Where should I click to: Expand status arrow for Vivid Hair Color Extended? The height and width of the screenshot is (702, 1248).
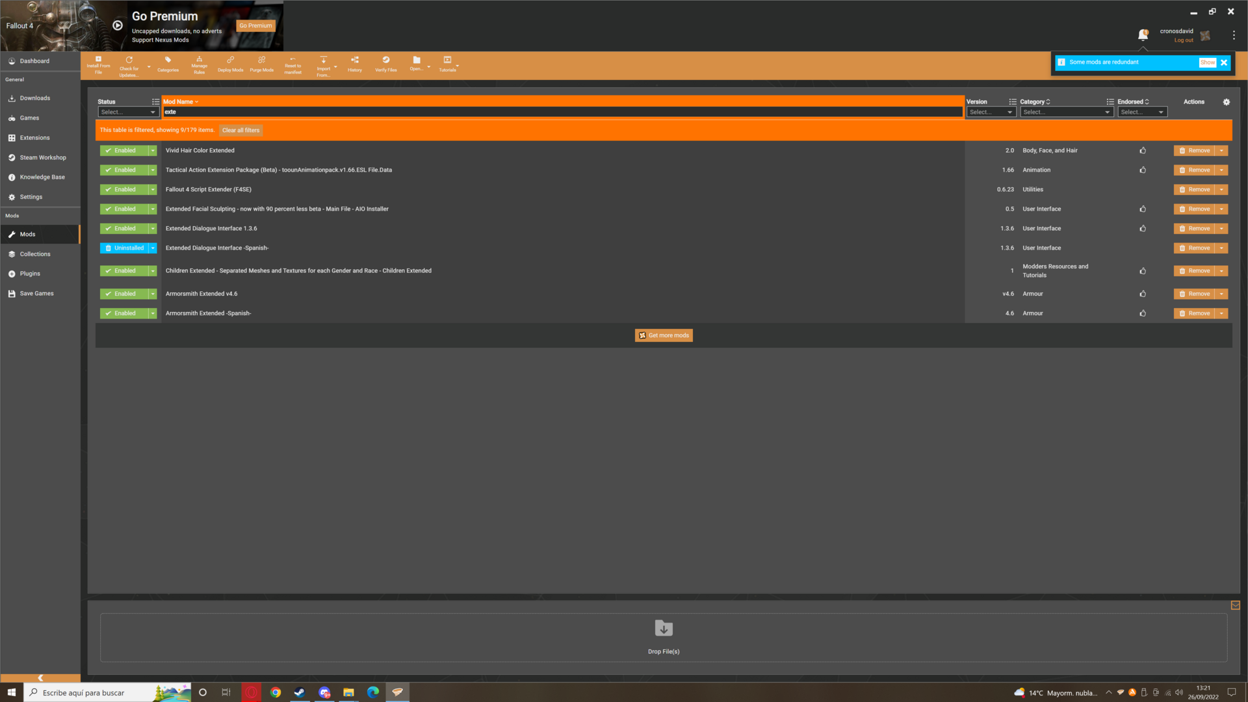coord(153,150)
